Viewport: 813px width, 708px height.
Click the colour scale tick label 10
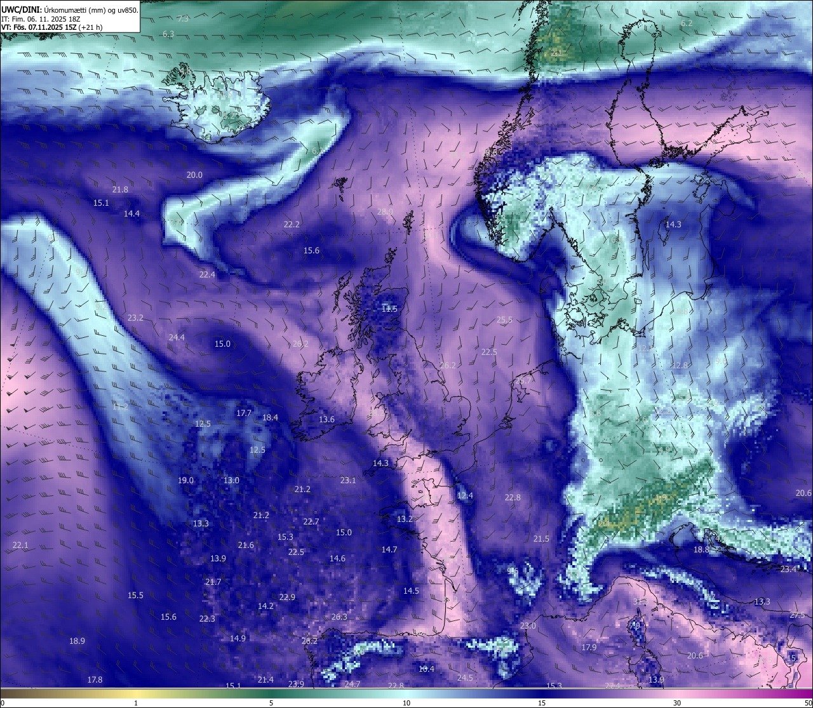(406, 703)
